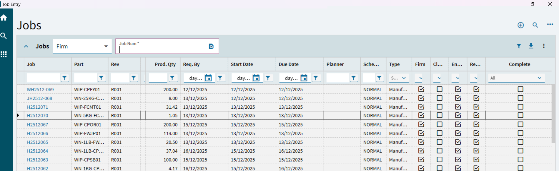Toggle Complete checkbox for job WH2512-069
559x171 pixels.
(520, 89)
